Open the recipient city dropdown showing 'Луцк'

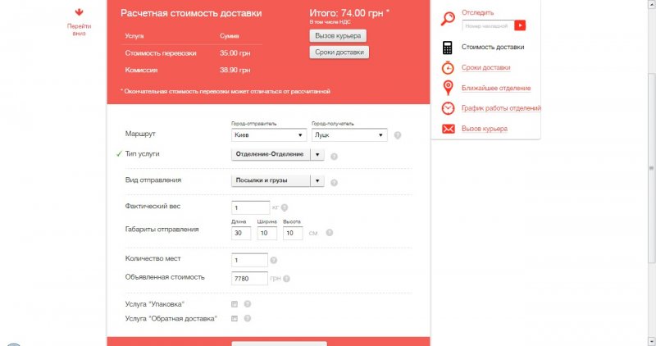[x=349, y=135]
